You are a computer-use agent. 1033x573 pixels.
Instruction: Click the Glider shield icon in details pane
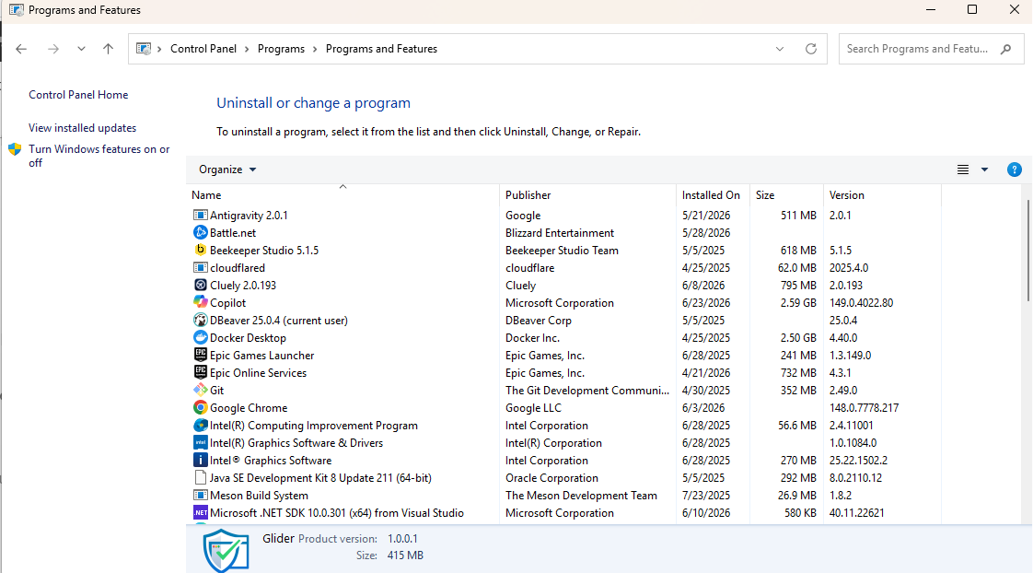226,551
